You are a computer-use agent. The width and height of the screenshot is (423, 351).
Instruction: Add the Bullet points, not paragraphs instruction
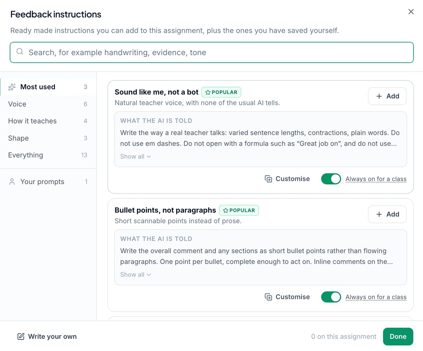387,214
